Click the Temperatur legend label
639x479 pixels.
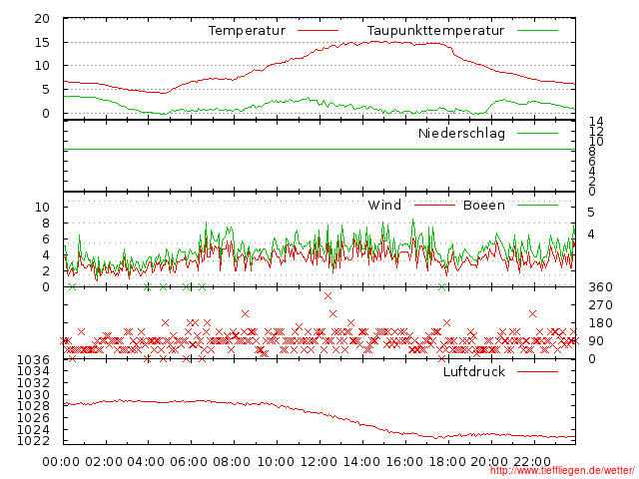coord(247,31)
